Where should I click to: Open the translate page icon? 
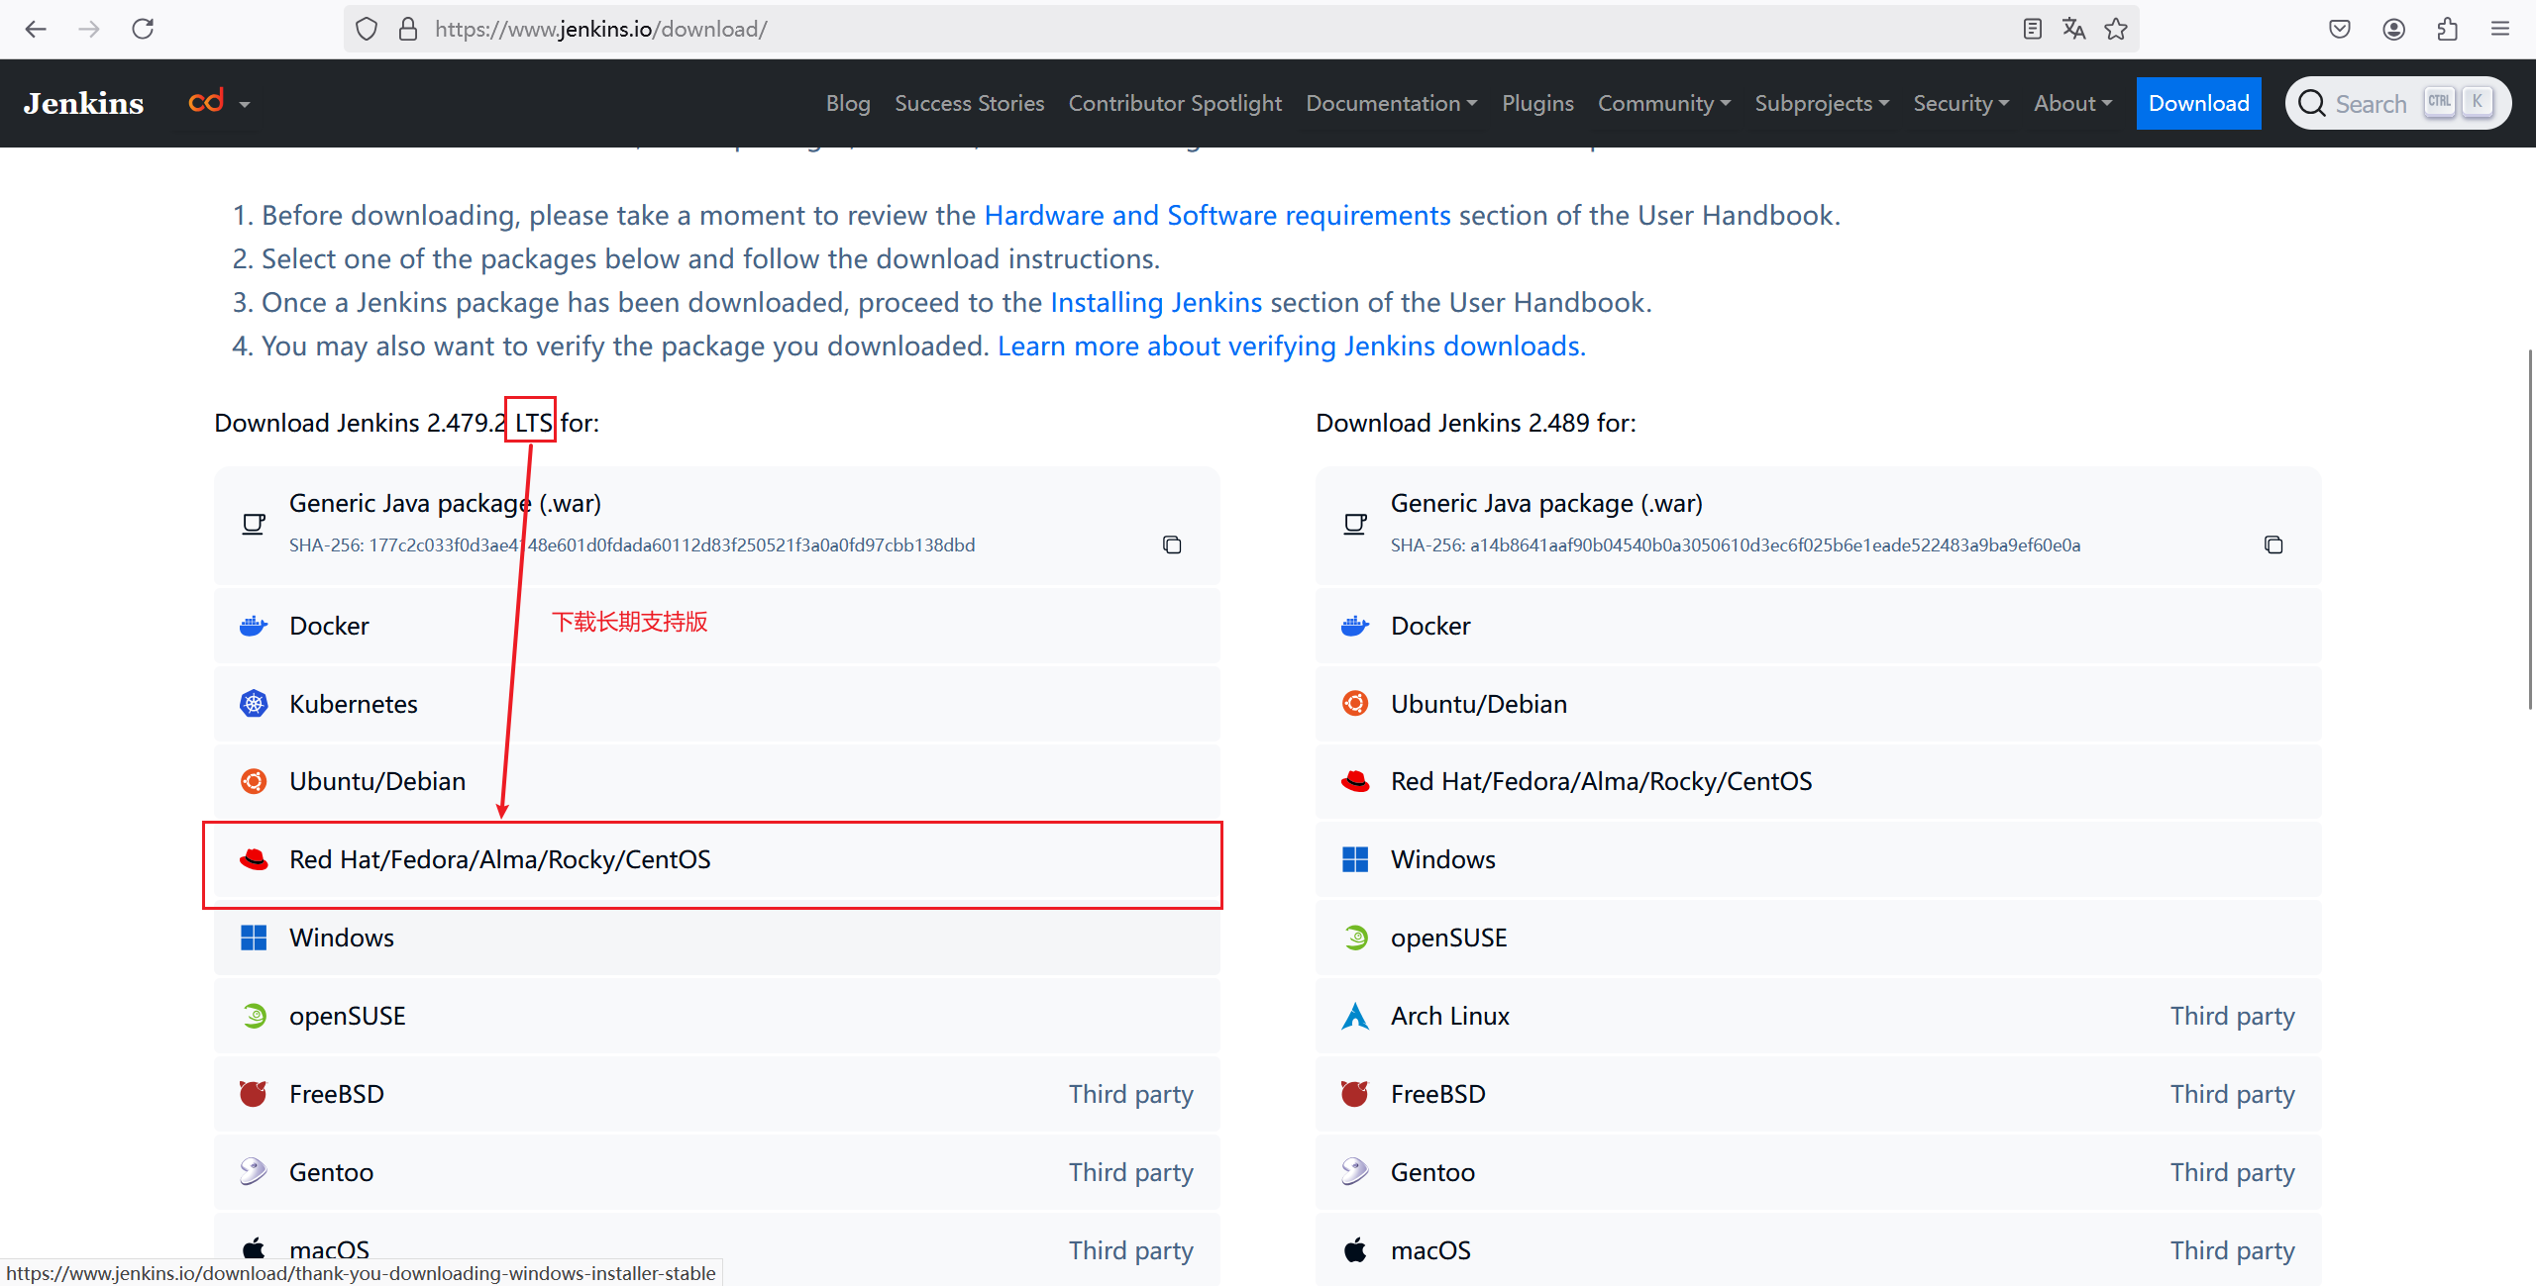(2073, 29)
